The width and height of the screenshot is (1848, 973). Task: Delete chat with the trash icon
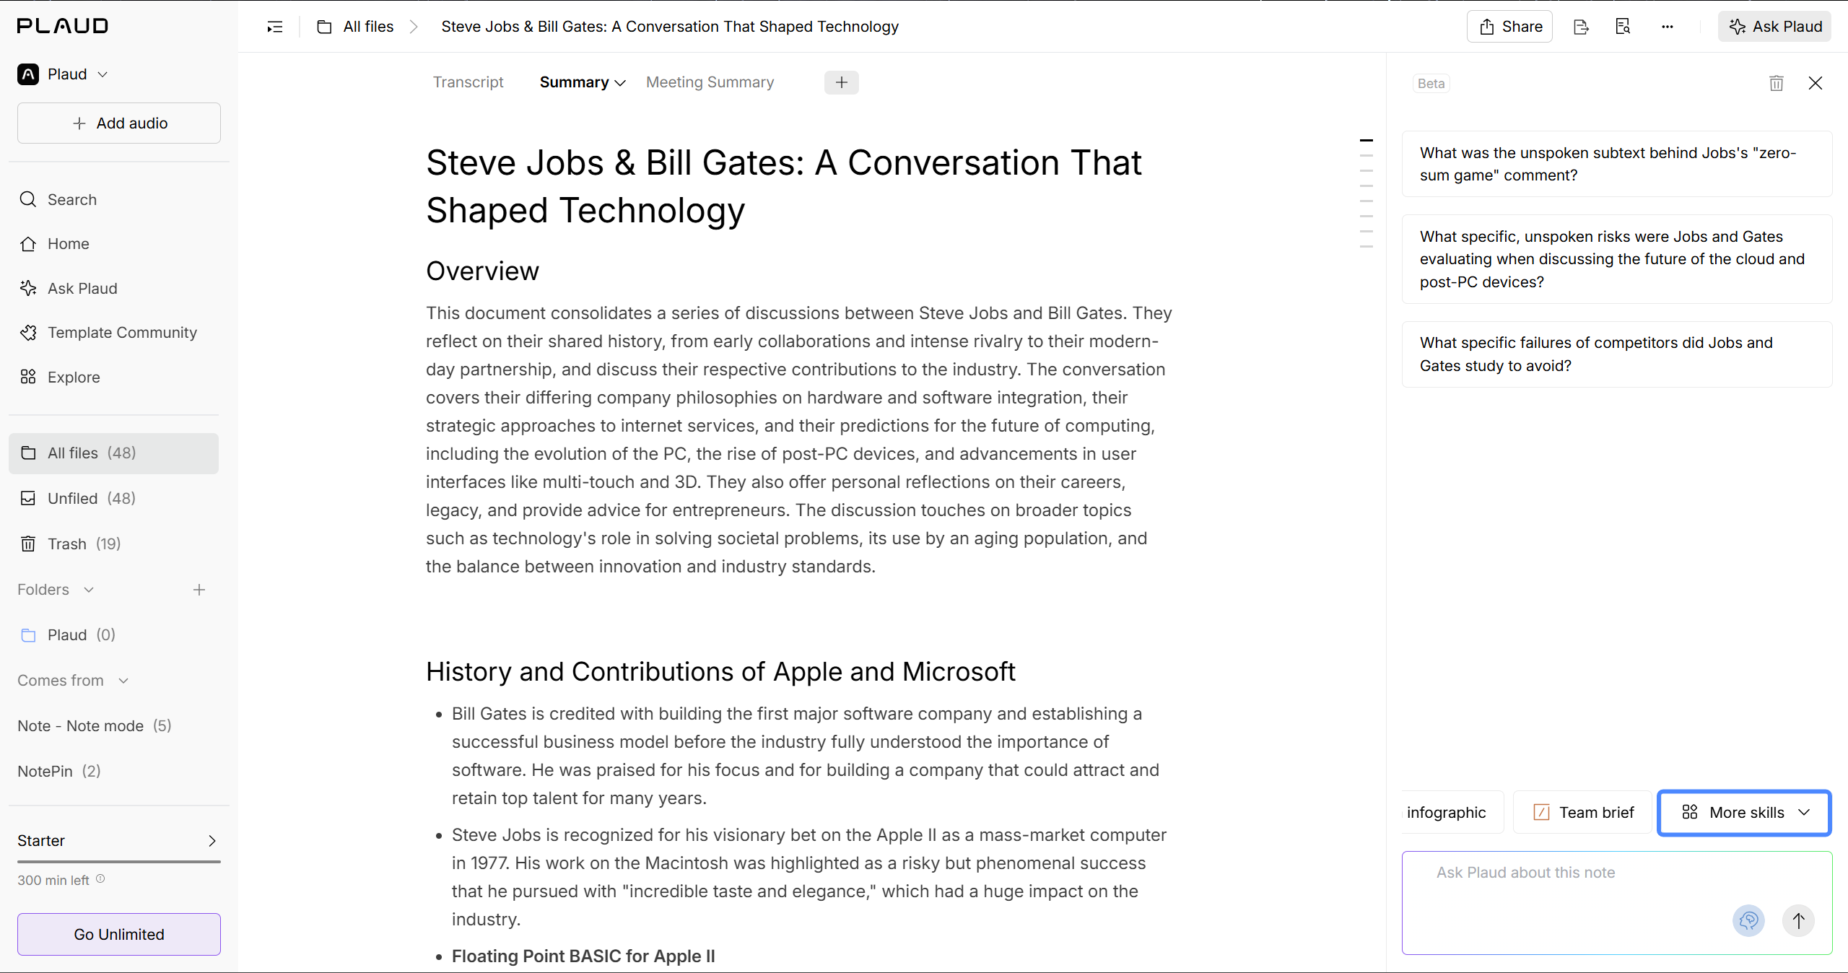pyautogui.click(x=1777, y=83)
